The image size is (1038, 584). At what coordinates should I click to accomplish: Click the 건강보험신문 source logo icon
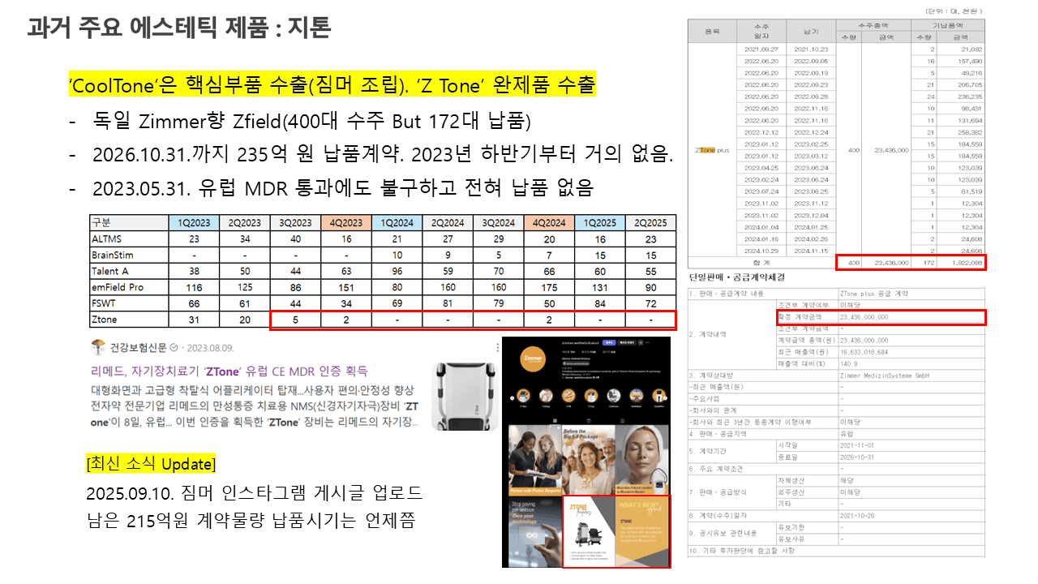click(x=99, y=347)
